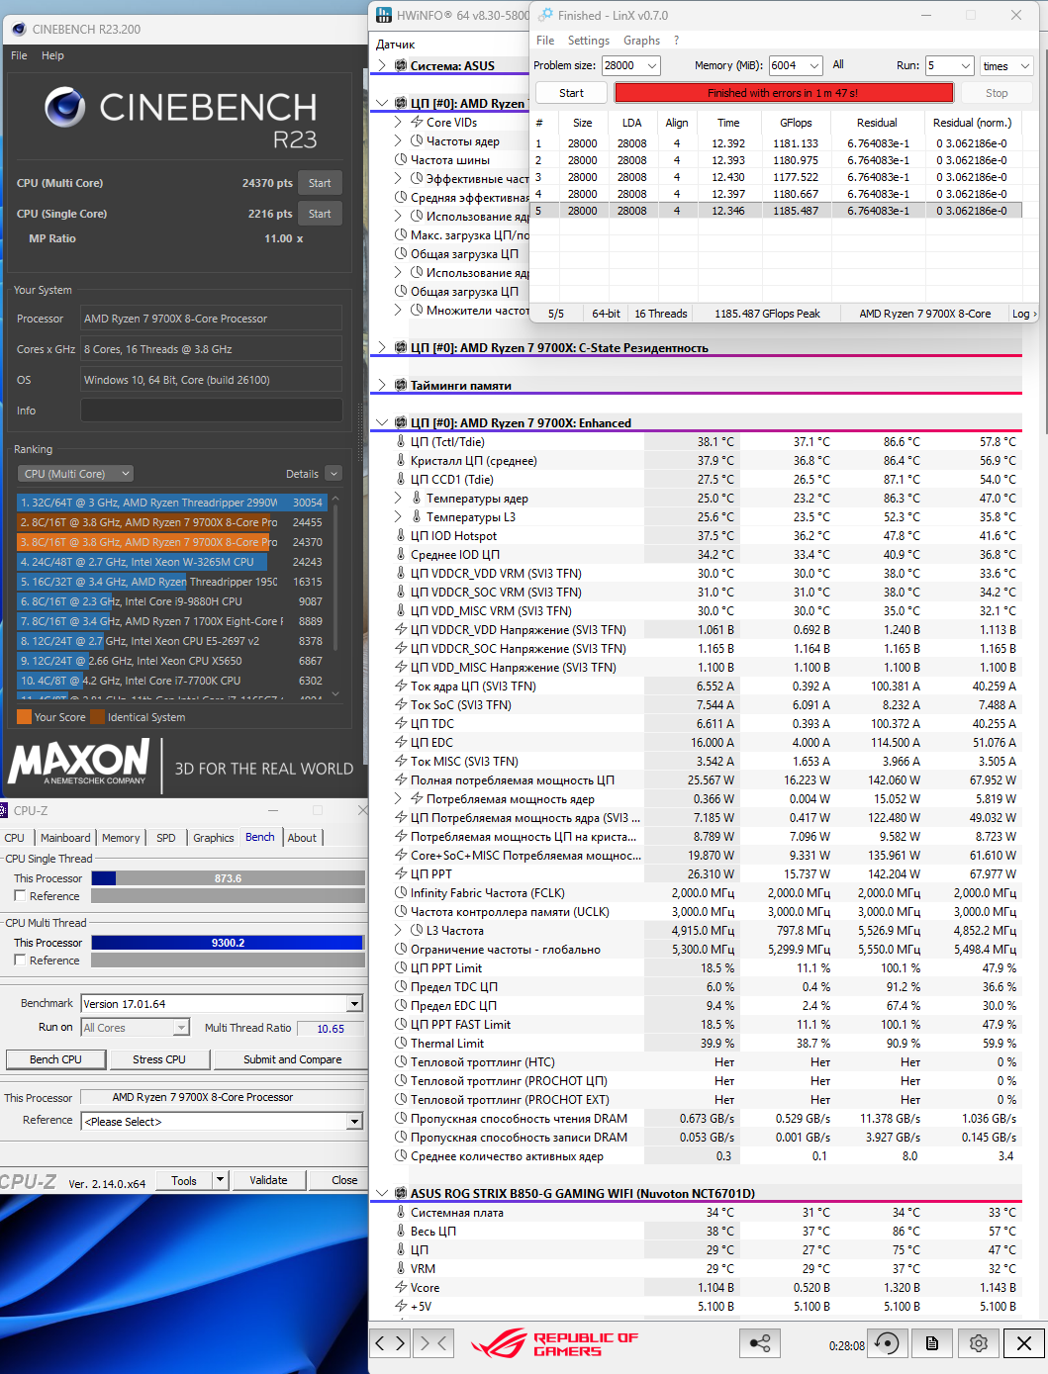The height and width of the screenshot is (1374, 1048).
Task: Open LinX Settings menu
Action: click(x=588, y=41)
